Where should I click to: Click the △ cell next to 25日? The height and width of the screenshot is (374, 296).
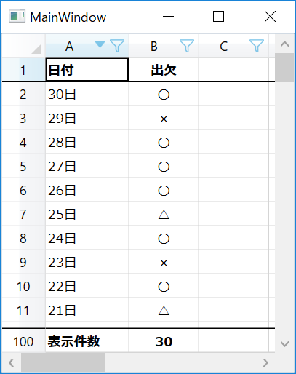tap(164, 214)
